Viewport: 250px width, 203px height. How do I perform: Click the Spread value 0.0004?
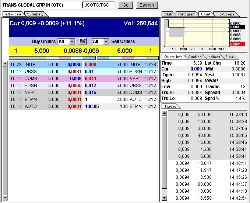(x=238, y=93)
